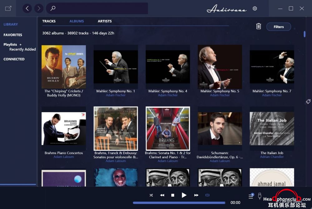
Task: Click Adam Laloum under Brahms, Franck & Debussy
Action: (x=116, y=161)
